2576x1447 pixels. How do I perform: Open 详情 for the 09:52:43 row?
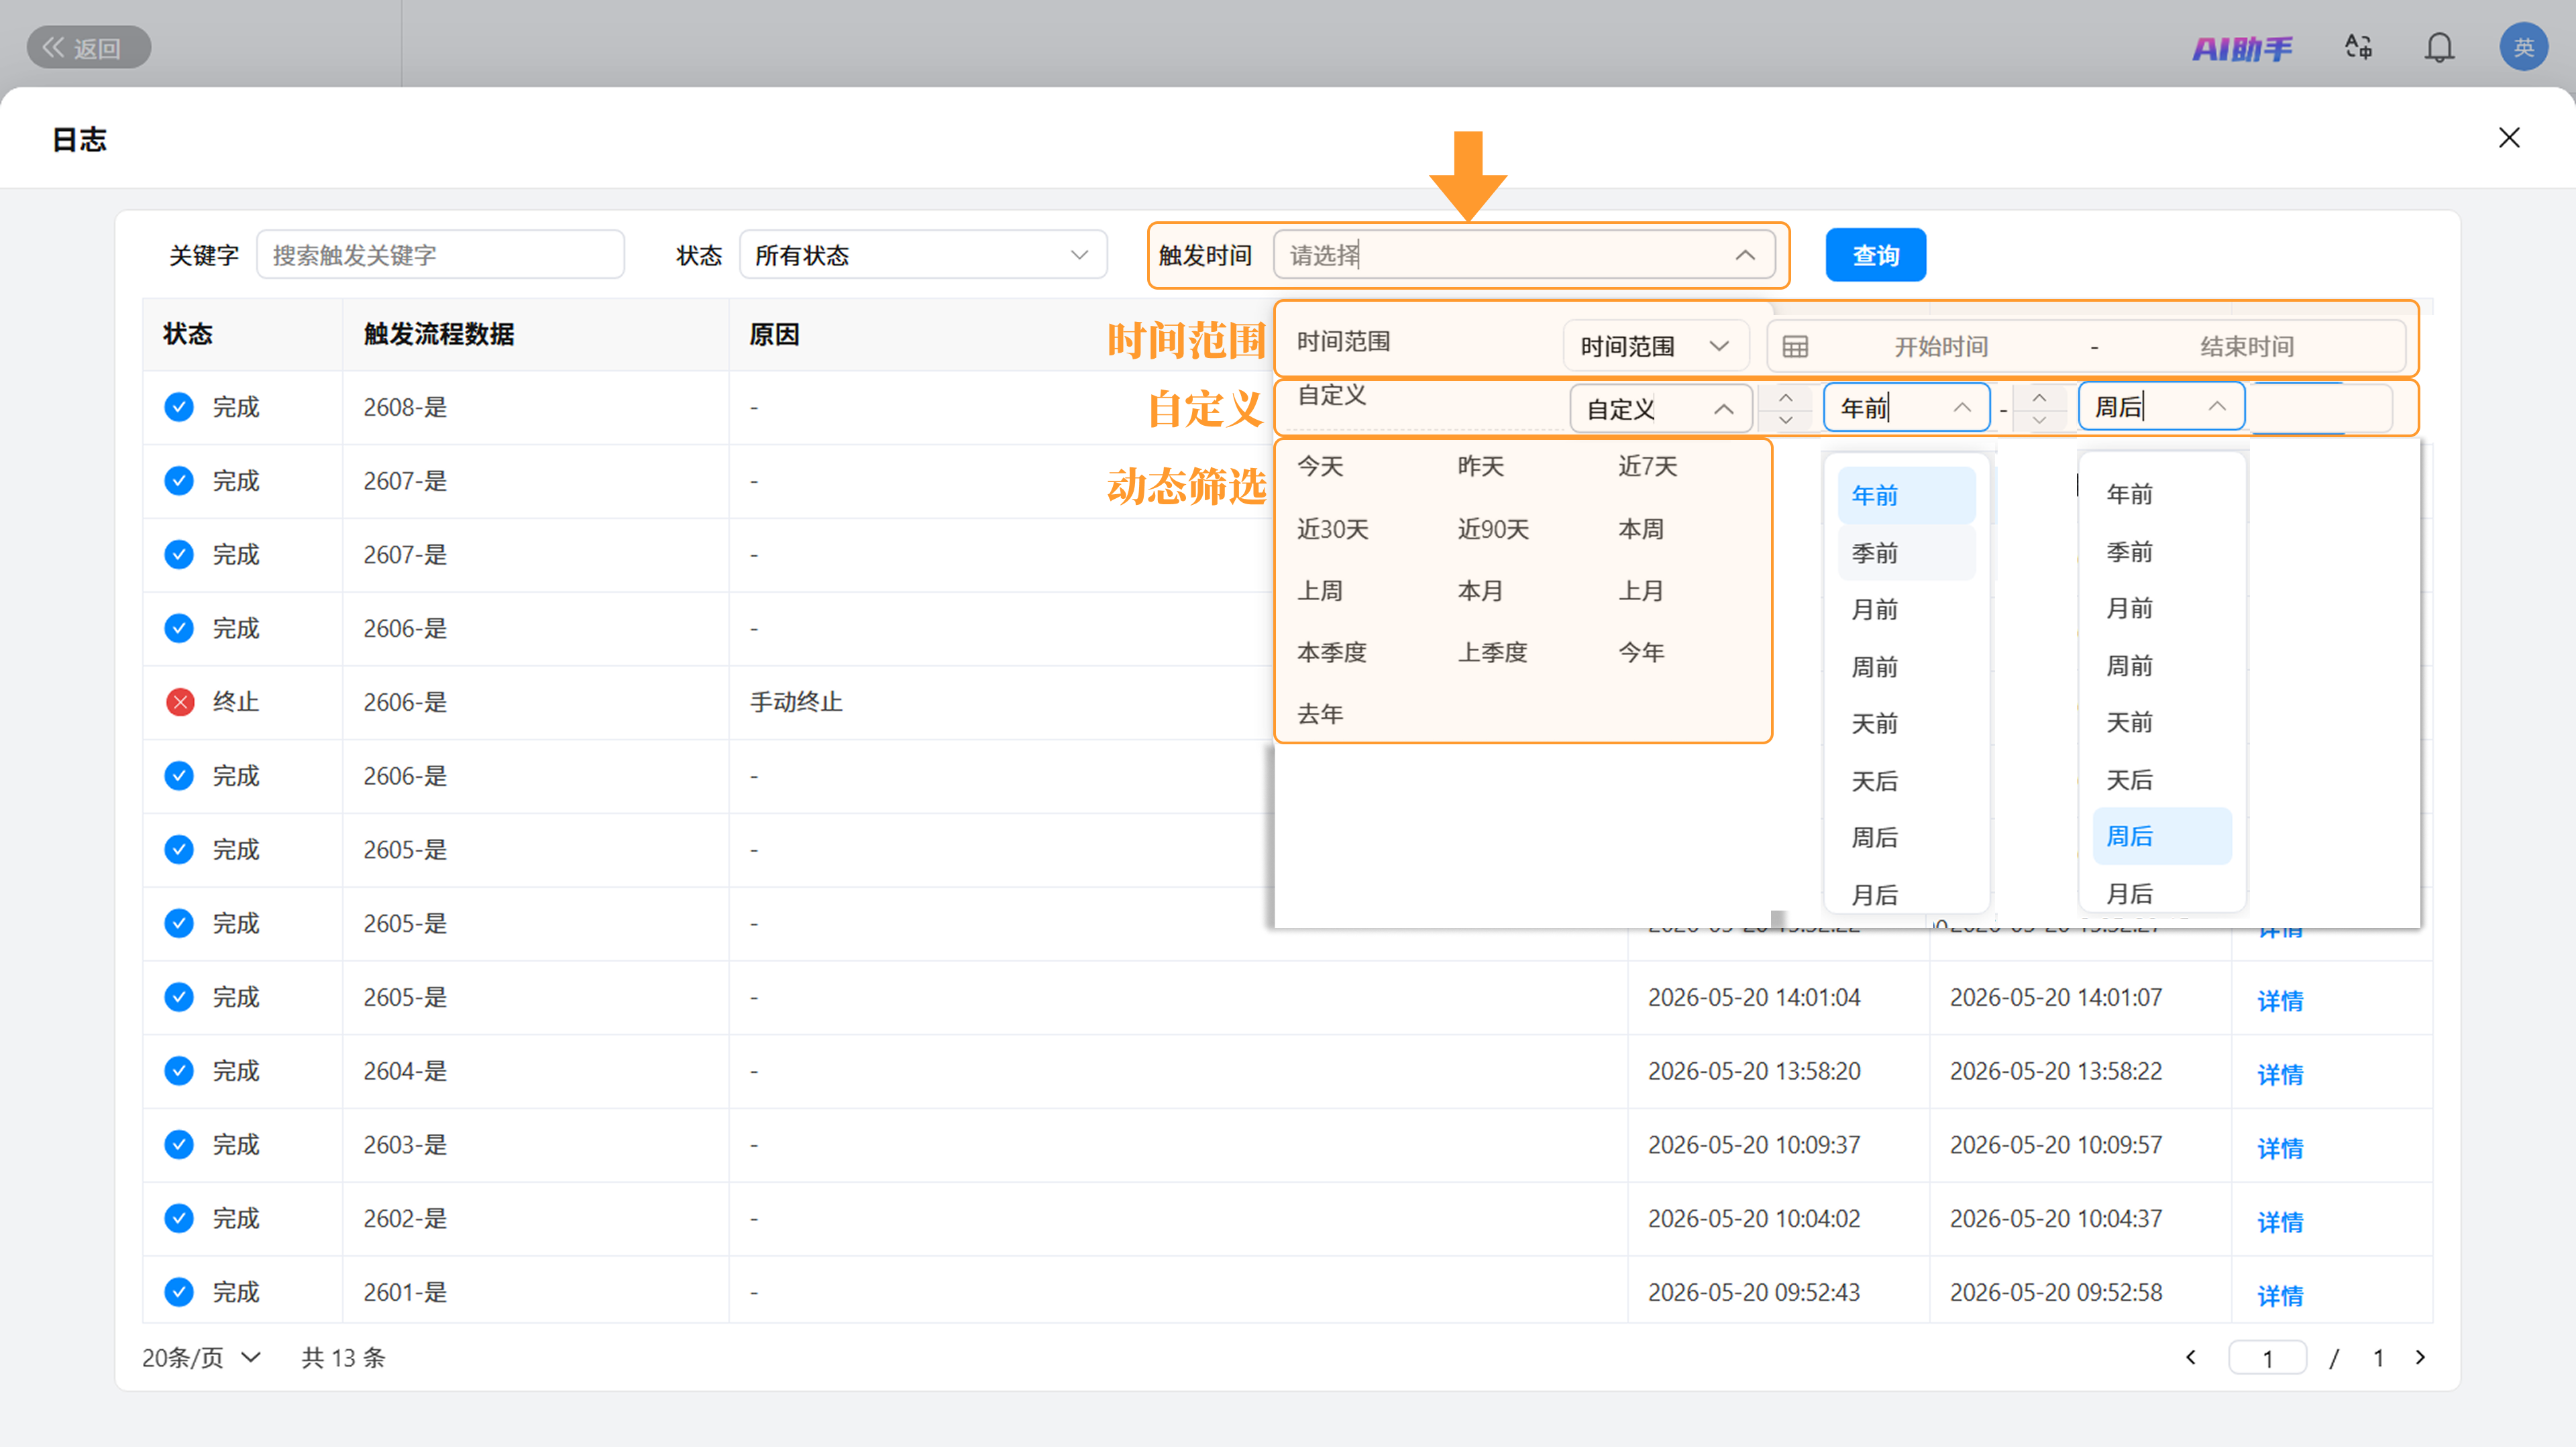point(2280,1296)
